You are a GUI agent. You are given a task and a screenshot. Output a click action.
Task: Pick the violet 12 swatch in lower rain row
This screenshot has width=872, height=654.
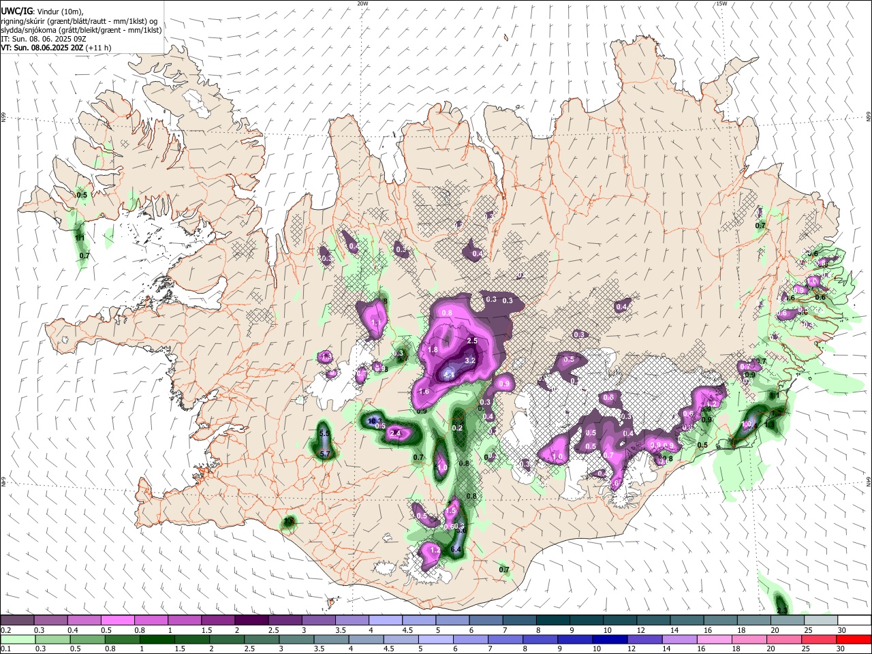pos(644,639)
